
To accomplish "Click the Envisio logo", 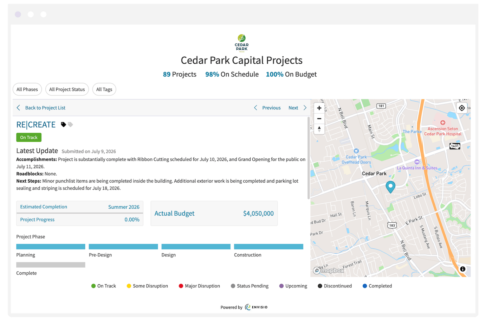I will point(256,307).
